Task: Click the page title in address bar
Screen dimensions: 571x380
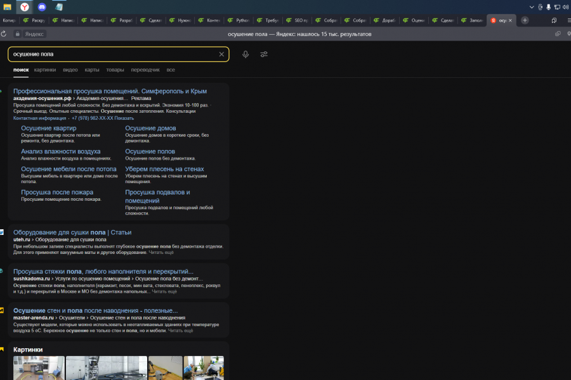Action: (x=299, y=34)
